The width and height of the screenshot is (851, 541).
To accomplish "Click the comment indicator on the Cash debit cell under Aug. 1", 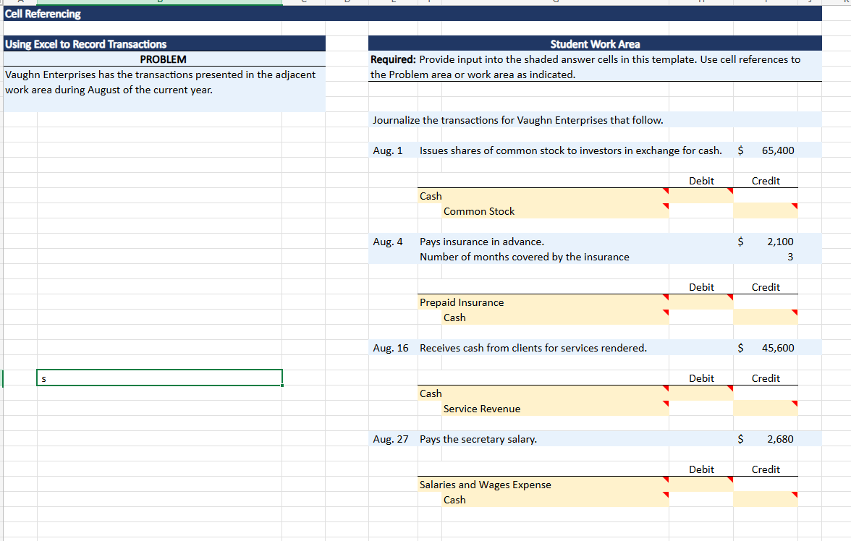I will pos(730,190).
